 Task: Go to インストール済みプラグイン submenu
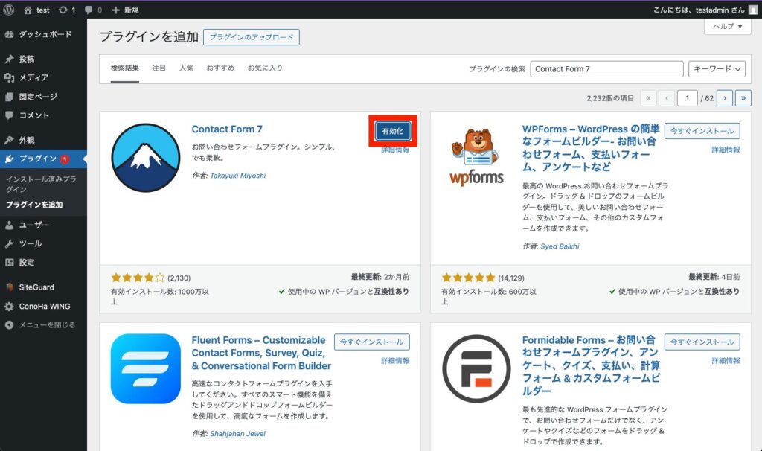click(x=42, y=184)
